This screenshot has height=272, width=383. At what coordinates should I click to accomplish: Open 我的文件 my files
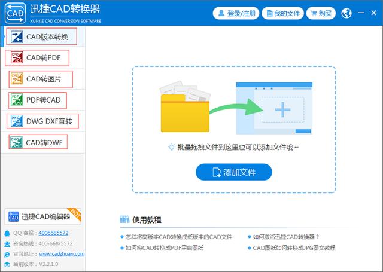click(282, 13)
